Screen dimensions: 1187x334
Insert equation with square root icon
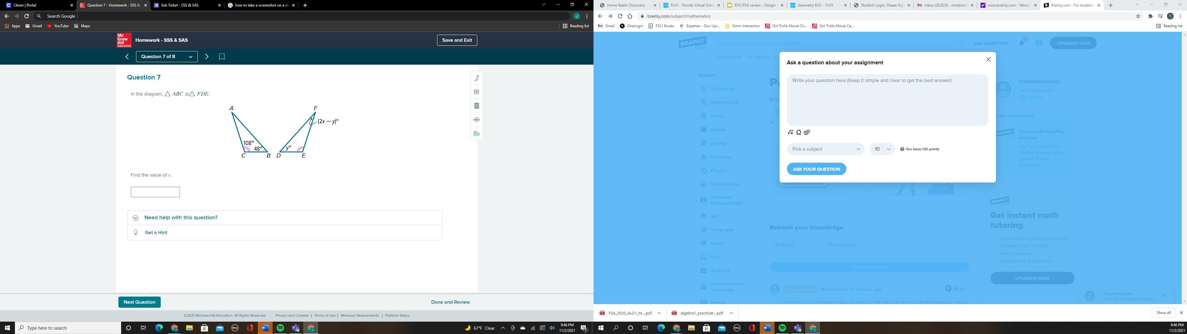tap(791, 132)
